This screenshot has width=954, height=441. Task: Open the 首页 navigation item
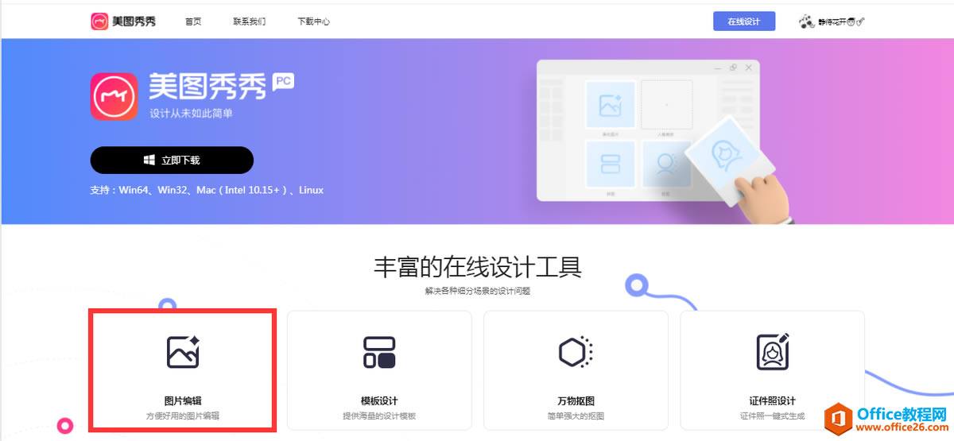click(193, 21)
